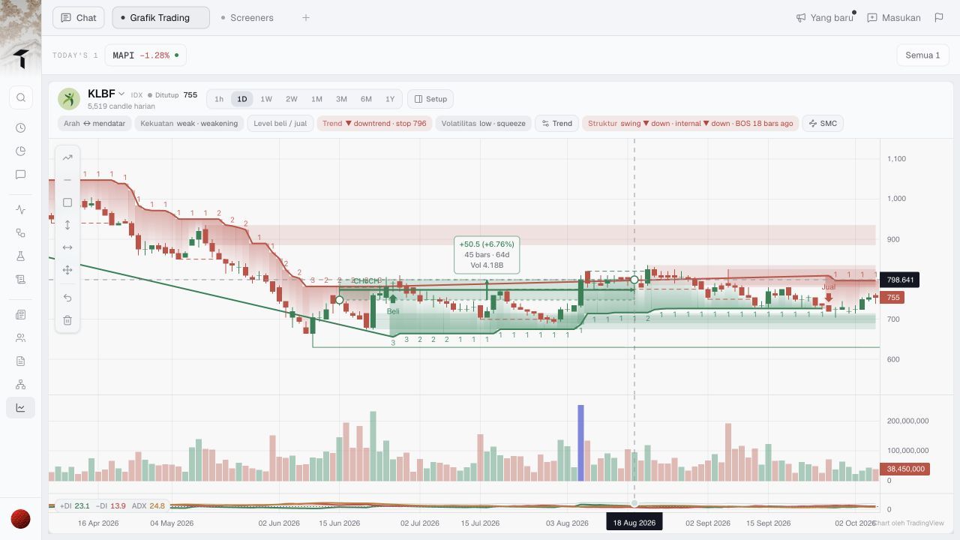Select the four-way move tool
This screenshot has height=540, width=960.
67,270
